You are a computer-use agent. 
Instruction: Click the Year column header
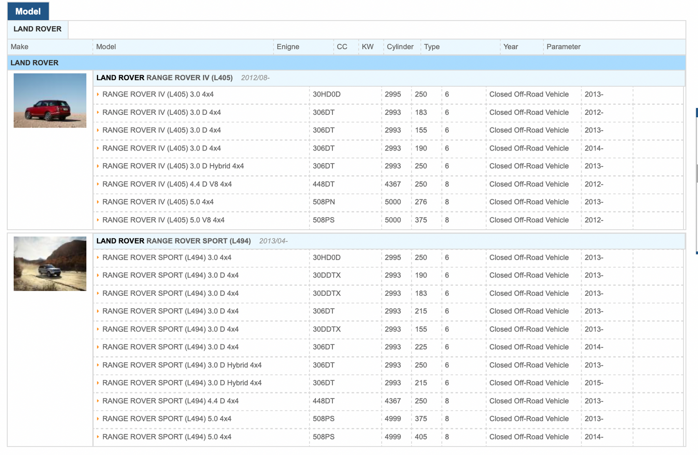(511, 47)
